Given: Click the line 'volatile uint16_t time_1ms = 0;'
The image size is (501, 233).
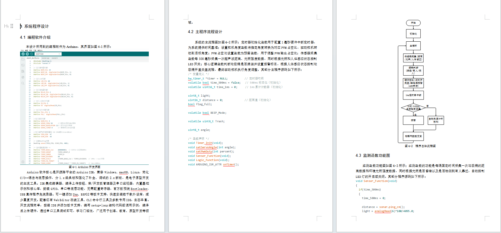Looking at the screenshot, I should 213,87.
